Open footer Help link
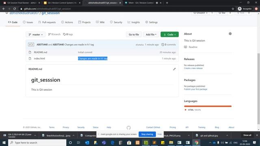This screenshot has width=260, height=146. pos(109,127)
